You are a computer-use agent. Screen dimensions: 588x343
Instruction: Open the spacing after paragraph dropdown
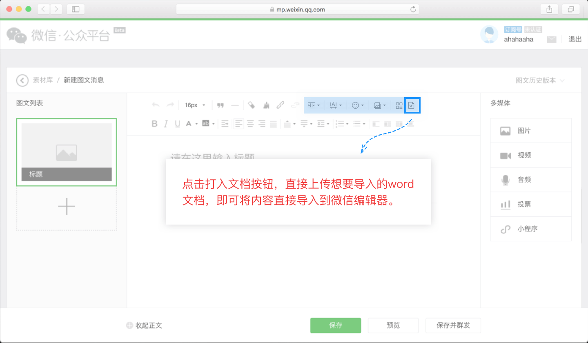pyautogui.click(x=306, y=123)
